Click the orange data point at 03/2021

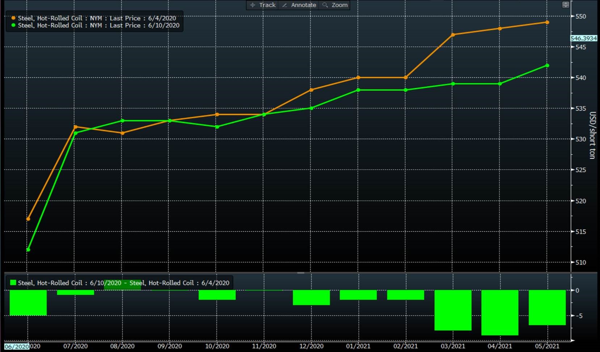[x=453, y=35]
